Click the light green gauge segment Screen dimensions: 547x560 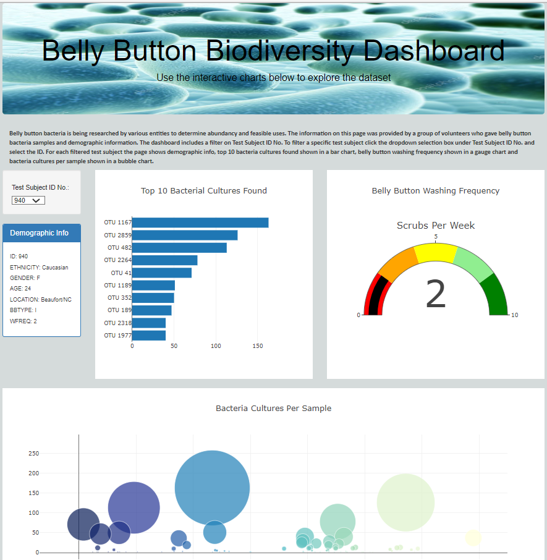point(472,265)
